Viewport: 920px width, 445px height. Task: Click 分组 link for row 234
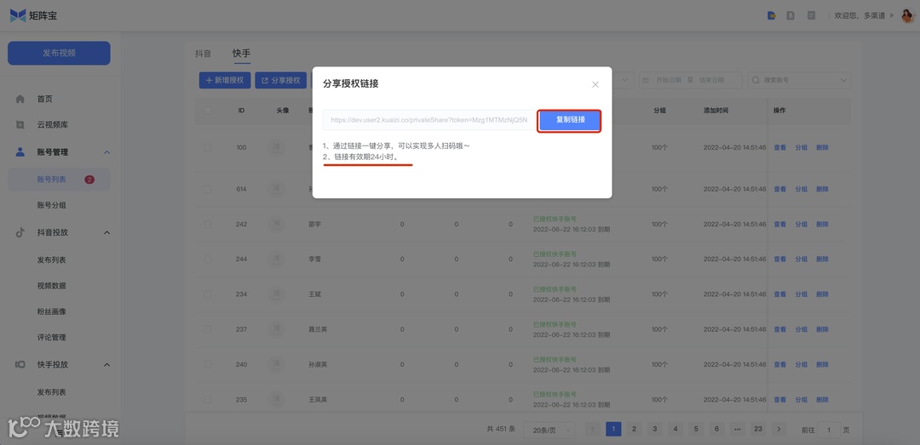(x=801, y=294)
